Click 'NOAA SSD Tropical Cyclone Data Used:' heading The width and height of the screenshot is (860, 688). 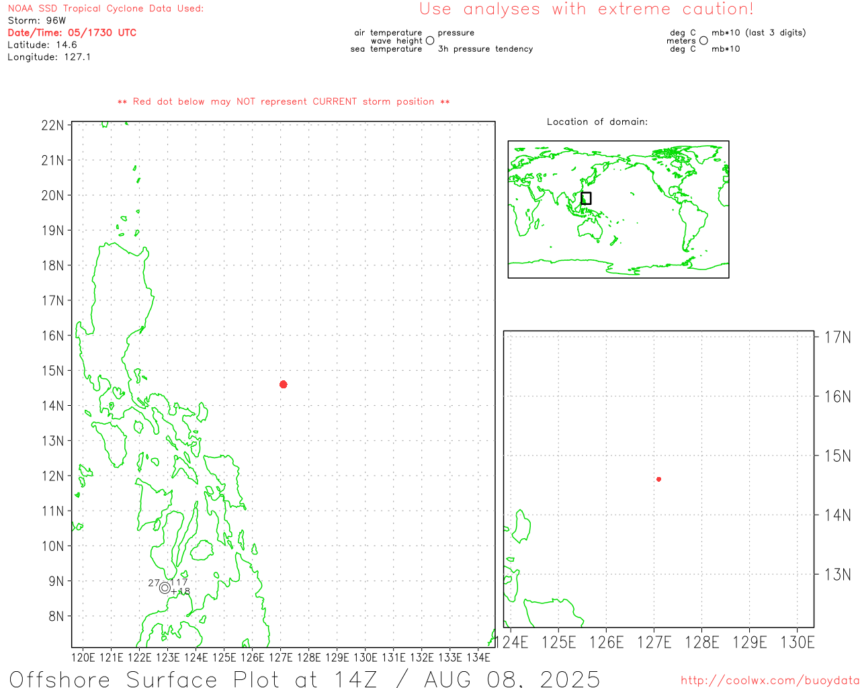click(x=105, y=9)
